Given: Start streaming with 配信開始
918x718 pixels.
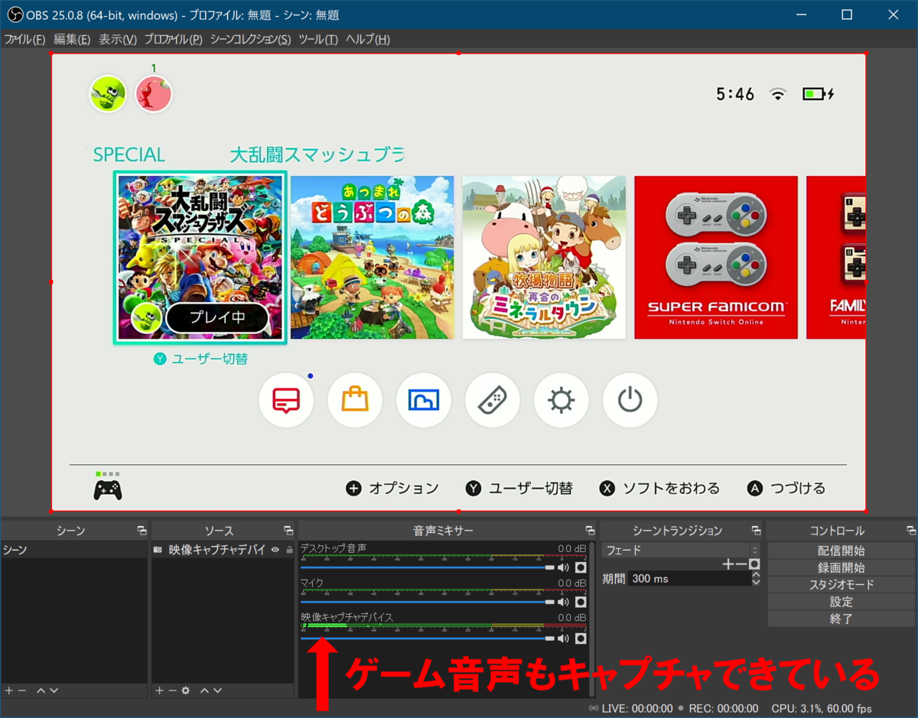Looking at the screenshot, I should point(841,551).
